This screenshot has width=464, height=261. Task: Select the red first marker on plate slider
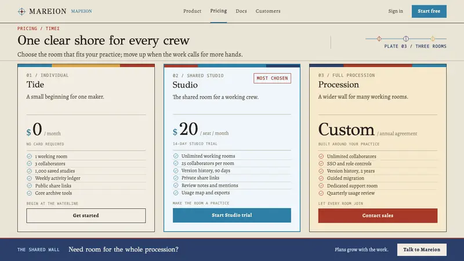tap(379, 38)
